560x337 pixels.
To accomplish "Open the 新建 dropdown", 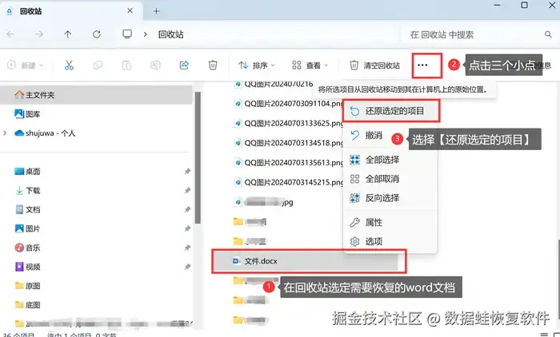I will 25,65.
